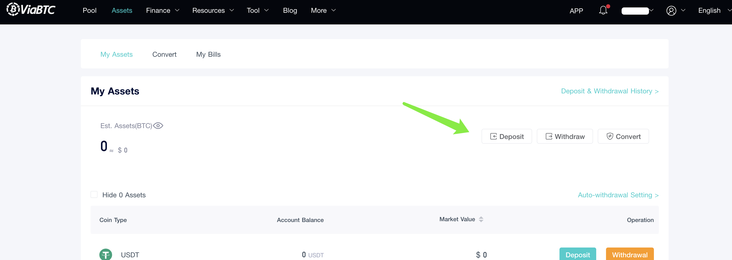Screen dimensions: 732x260
Task: Click the 0 USDT balance value
Action: 313,255
